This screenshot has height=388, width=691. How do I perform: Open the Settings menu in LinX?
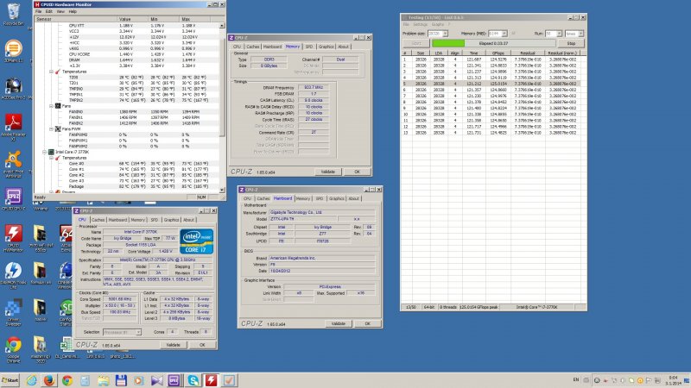point(421,25)
